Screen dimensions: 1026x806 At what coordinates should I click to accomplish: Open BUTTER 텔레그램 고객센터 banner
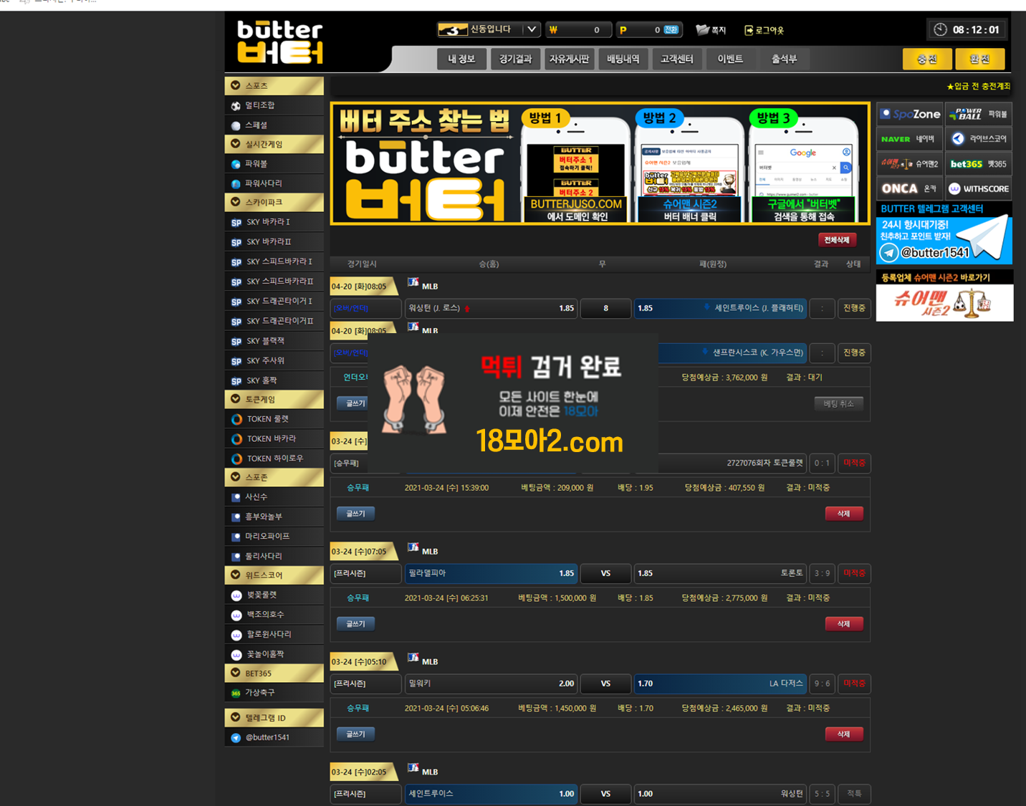(x=944, y=233)
